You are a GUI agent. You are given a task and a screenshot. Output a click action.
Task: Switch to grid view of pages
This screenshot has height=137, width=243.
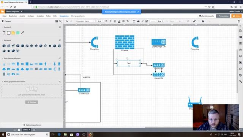(x=19, y=130)
